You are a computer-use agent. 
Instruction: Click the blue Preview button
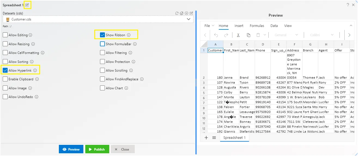point(71,149)
